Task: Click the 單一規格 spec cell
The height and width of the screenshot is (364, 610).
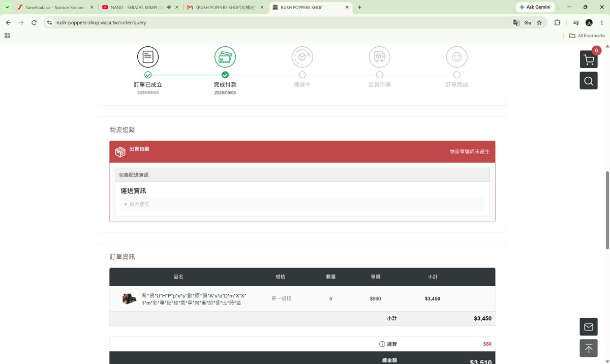Action: tap(282, 298)
